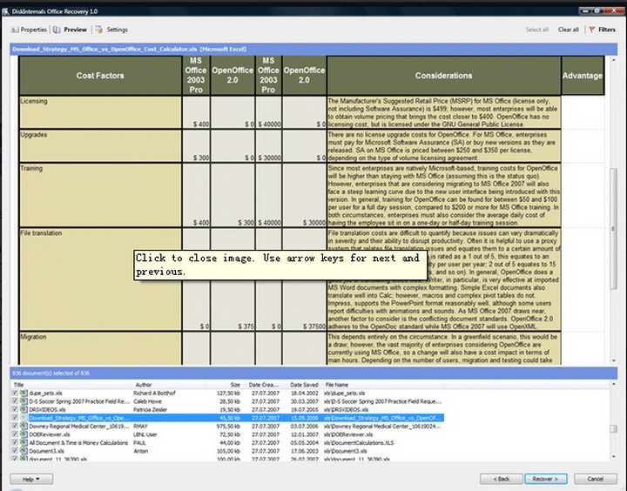
Task: Open the Properties toolbar icon
Action: pos(14,30)
